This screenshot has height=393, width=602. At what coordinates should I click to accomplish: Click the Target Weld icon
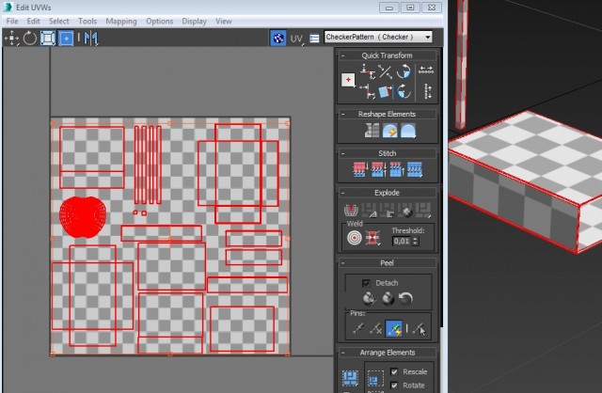click(355, 238)
